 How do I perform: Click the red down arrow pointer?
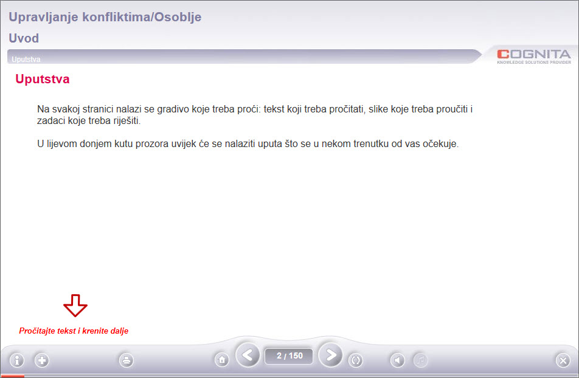click(75, 305)
